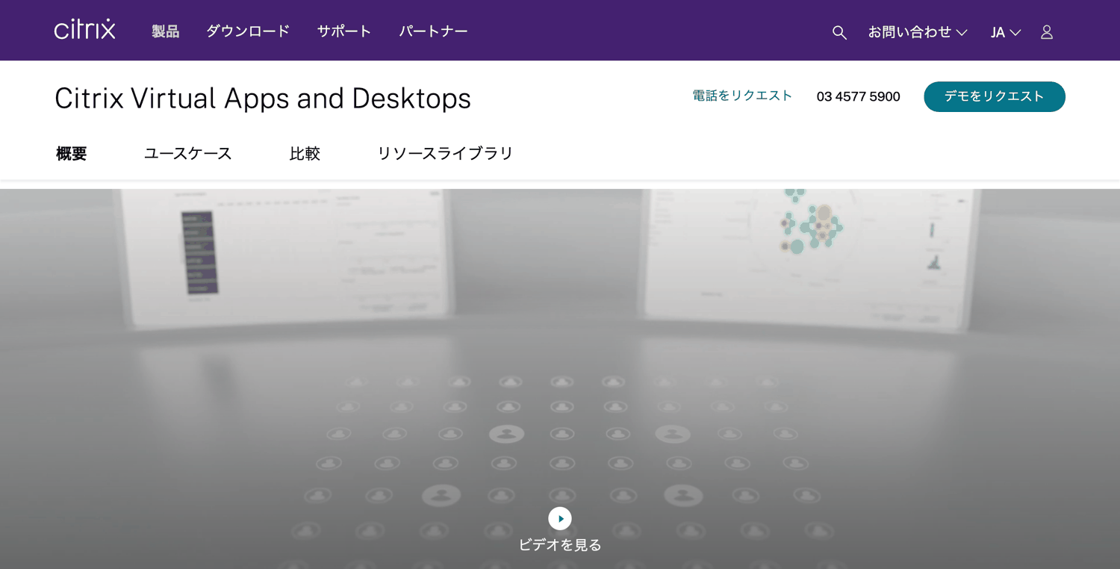Play the video with the play icon
Image resolution: width=1120 pixels, height=569 pixels.
[560, 518]
